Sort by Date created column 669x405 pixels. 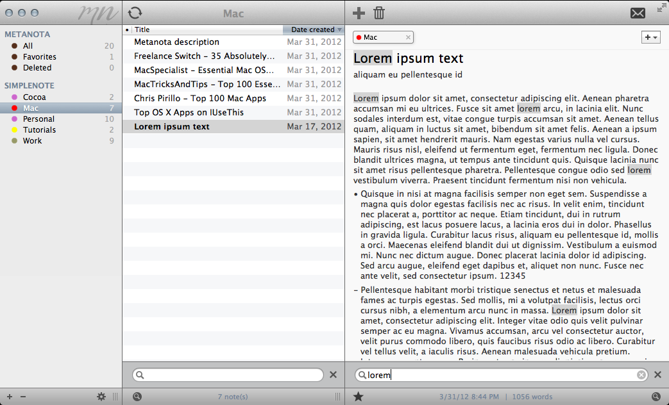point(312,29)
